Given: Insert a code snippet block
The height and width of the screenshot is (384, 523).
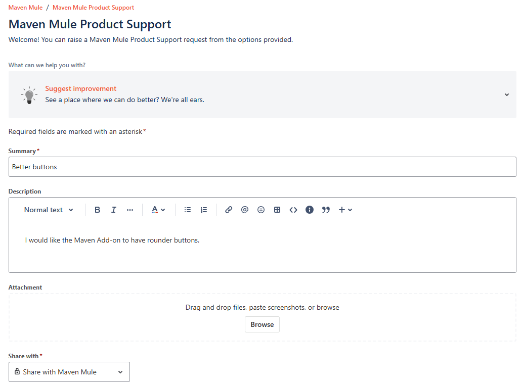Looking at the screenshot, I should tap(293, 210).
